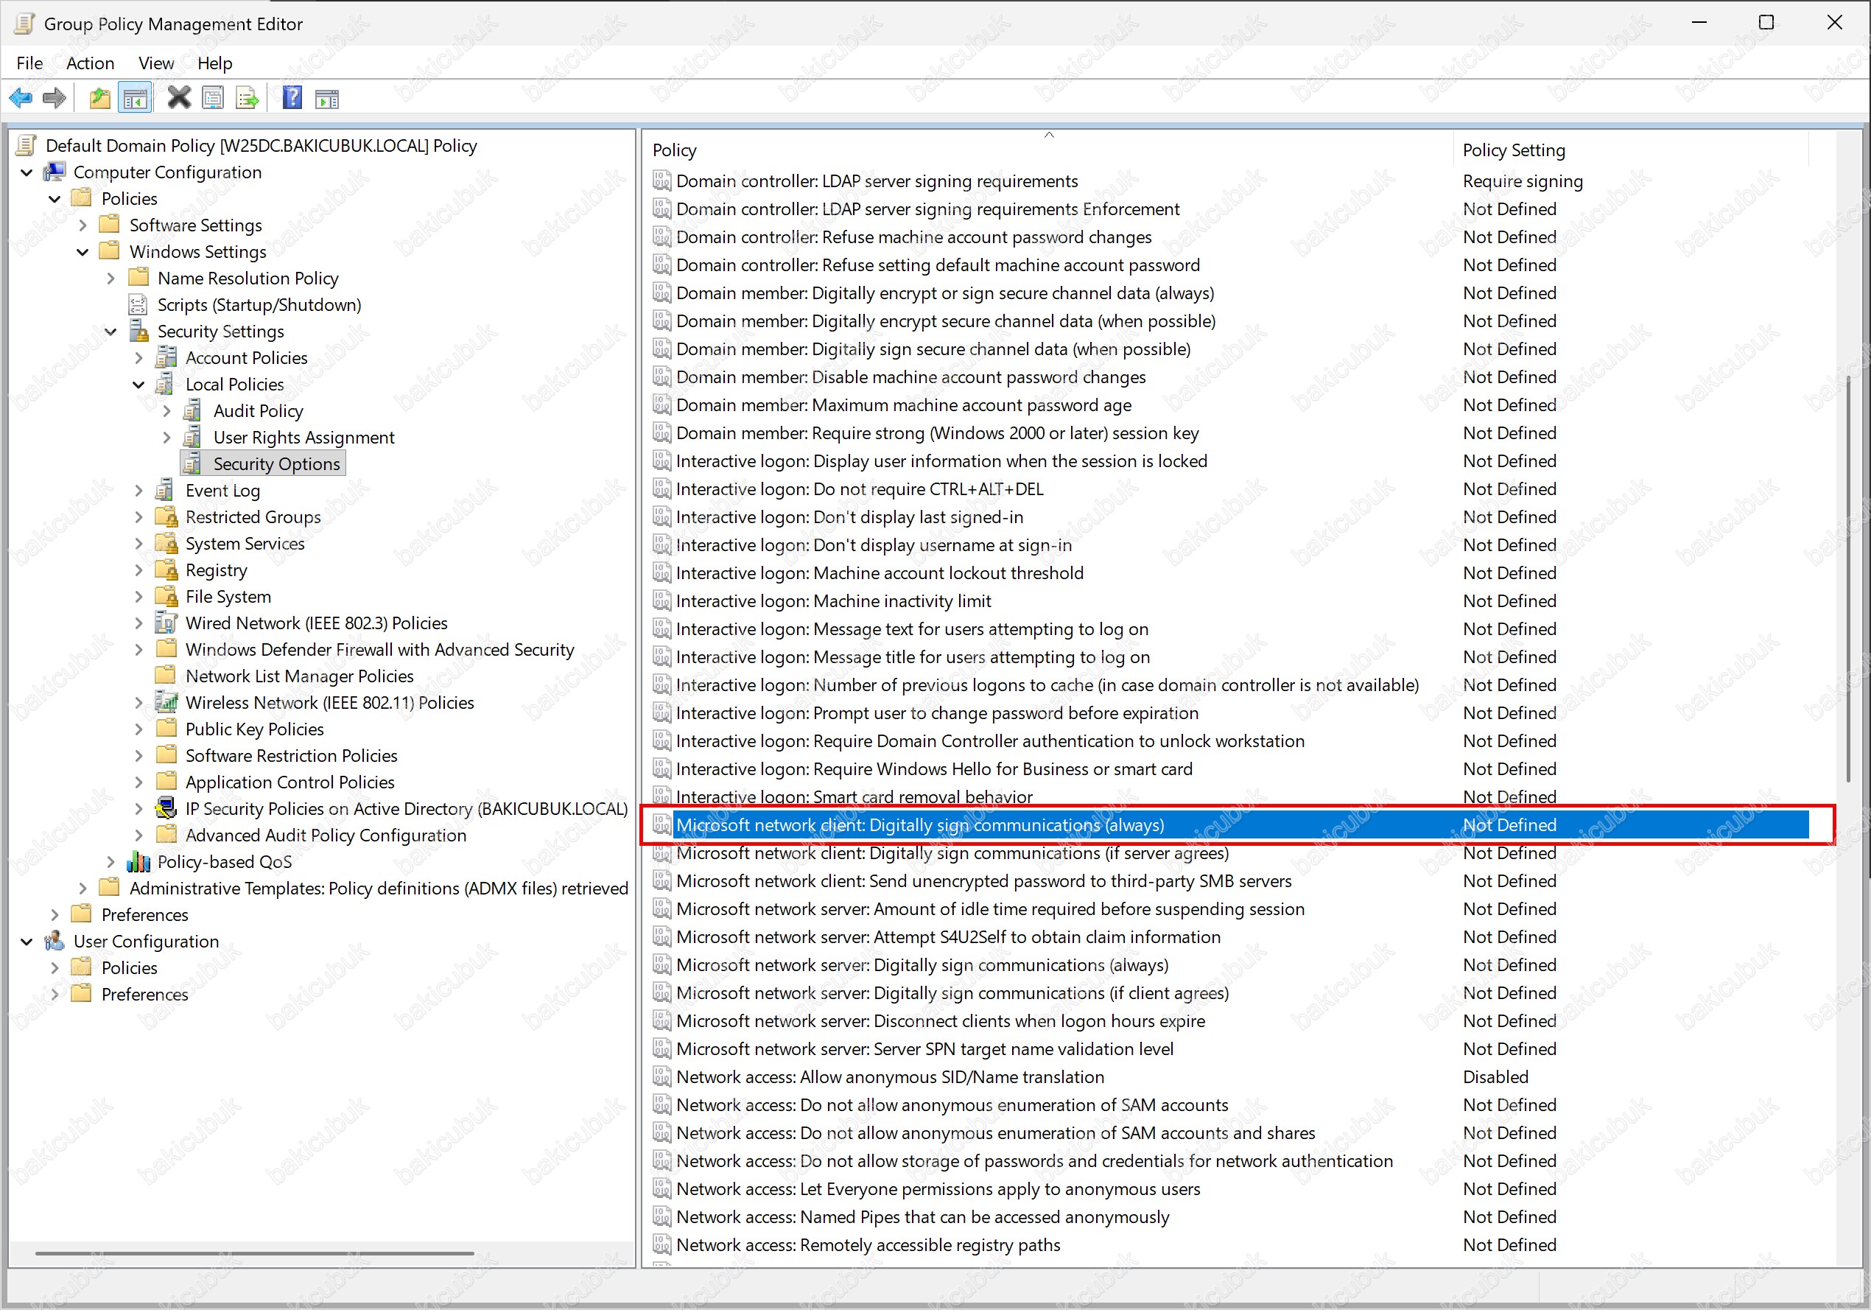Click the Require signing policy setting value
The height and width of the screenshot is (1310, 1871).
[x=1523, y=181]
